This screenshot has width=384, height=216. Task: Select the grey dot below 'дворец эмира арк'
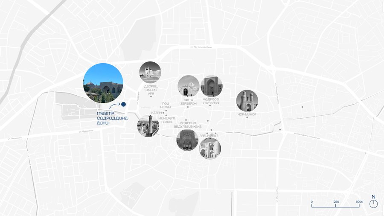tap(151, 96)
